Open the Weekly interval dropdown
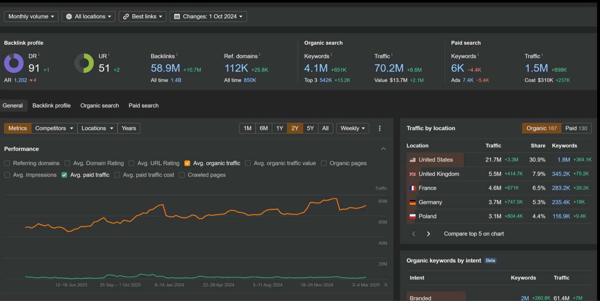This screenshot has width=600, height=301. pos(353,128)
